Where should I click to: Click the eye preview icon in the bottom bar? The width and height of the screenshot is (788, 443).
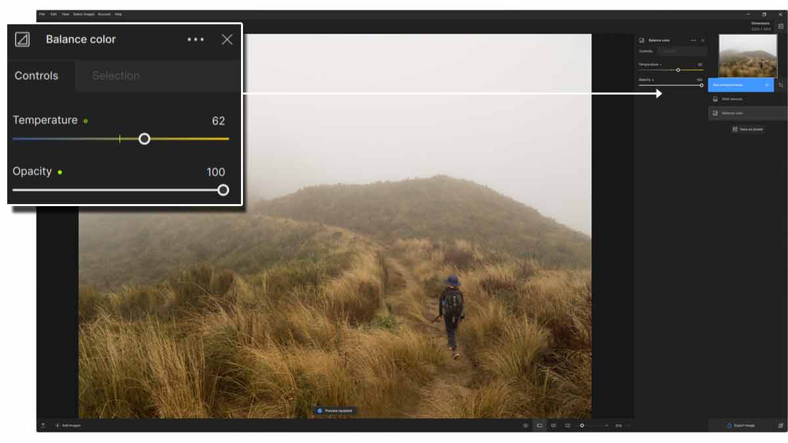click(x=525, y=425)
